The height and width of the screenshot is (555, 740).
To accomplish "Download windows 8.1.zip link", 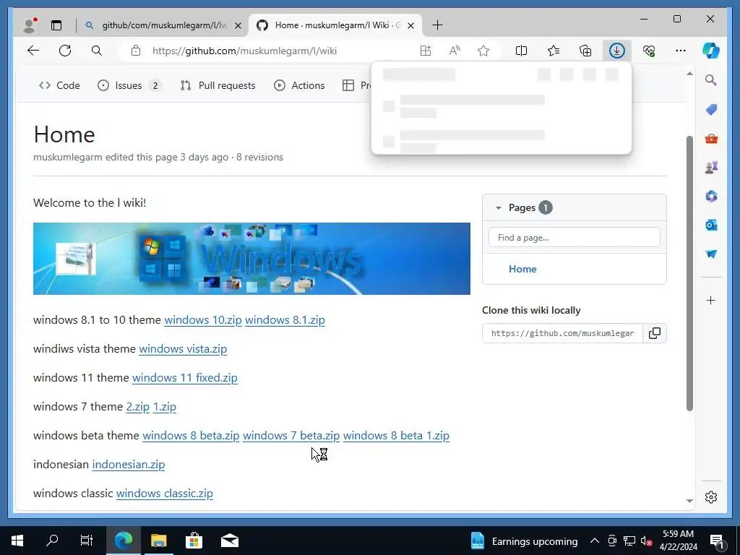I will point(285,320).
